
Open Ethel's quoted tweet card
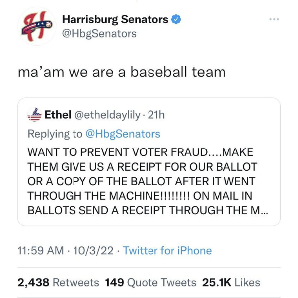coord(149,162)
